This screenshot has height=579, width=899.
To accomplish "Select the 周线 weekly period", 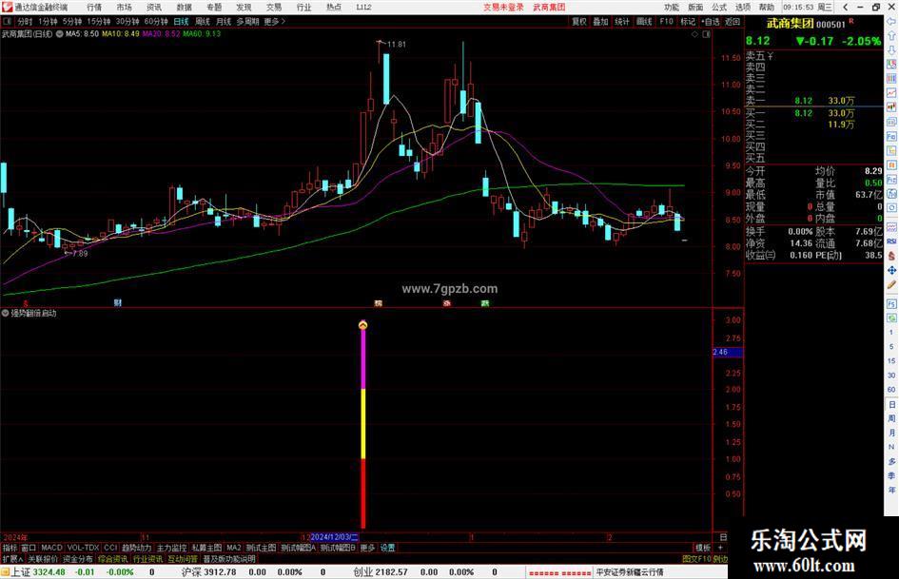I will point(203,21).
